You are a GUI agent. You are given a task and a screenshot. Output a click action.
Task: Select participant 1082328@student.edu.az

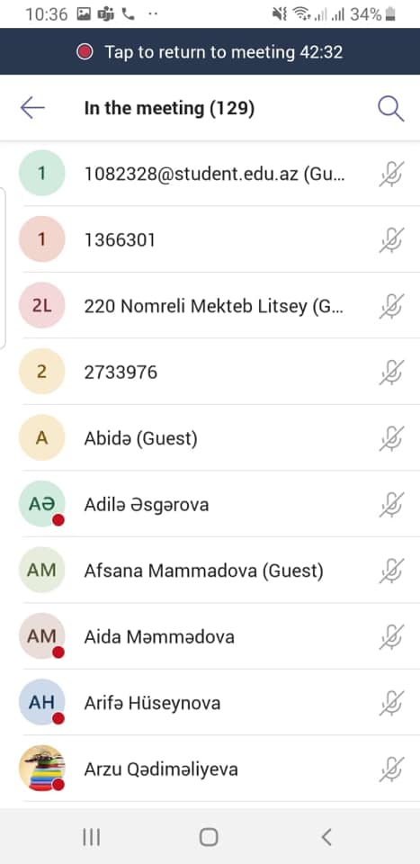click(210, 174)
